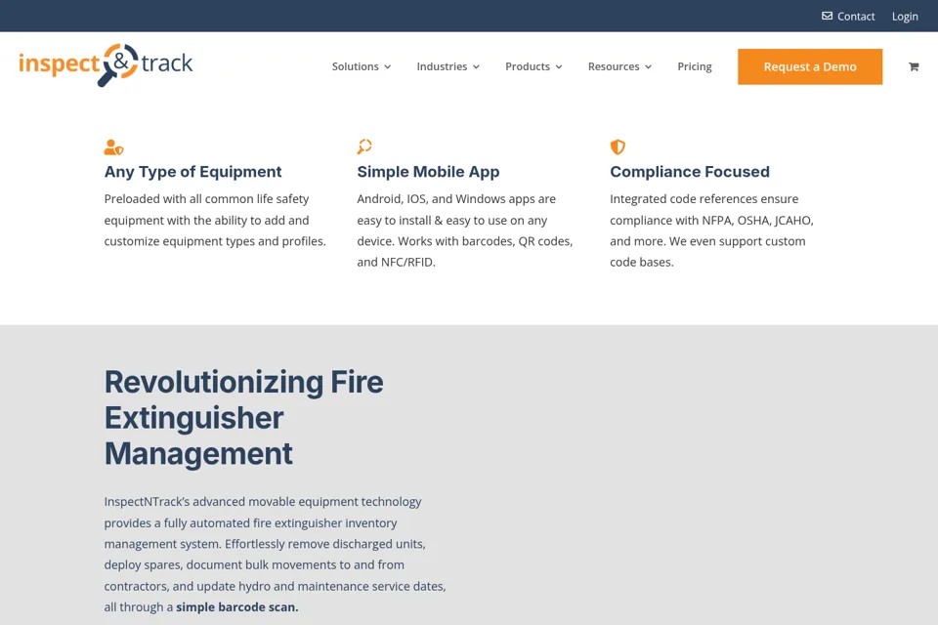The width and height of the screenshot is (938, 625).
Task: Click the paragraph starting 'Integrated code references ensure'
Action: (712, 230)
